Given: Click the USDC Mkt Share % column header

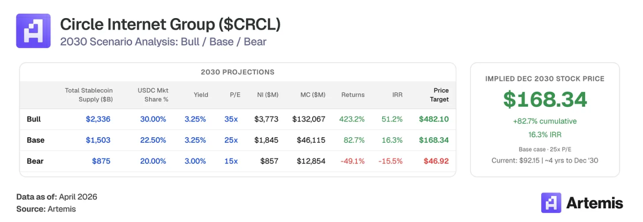Looking at the screenshot, I should (x=153, y=95).
